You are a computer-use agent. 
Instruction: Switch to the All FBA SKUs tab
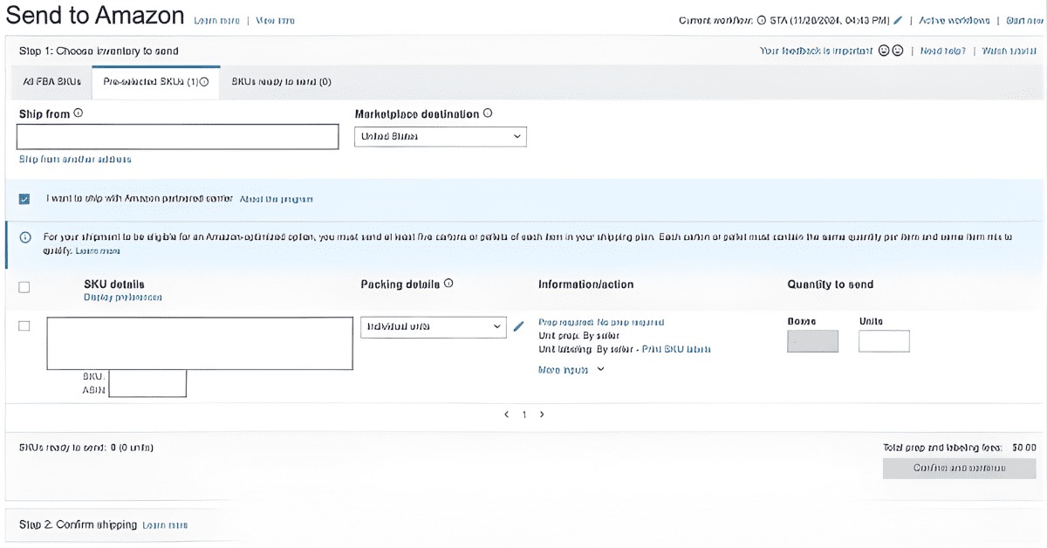[x=51, y=81]
